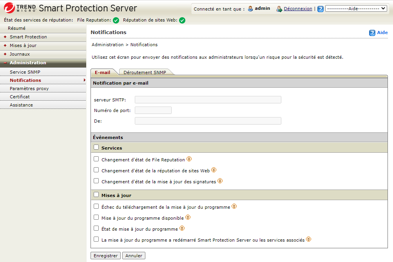Open Paramètres proxy in the sidebar
The height and width of the screenshot is (262, 393).
(x=29, y=89)
